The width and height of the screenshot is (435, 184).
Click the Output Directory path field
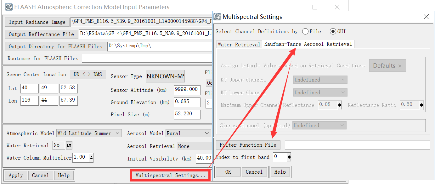click(x=160, y=46)
